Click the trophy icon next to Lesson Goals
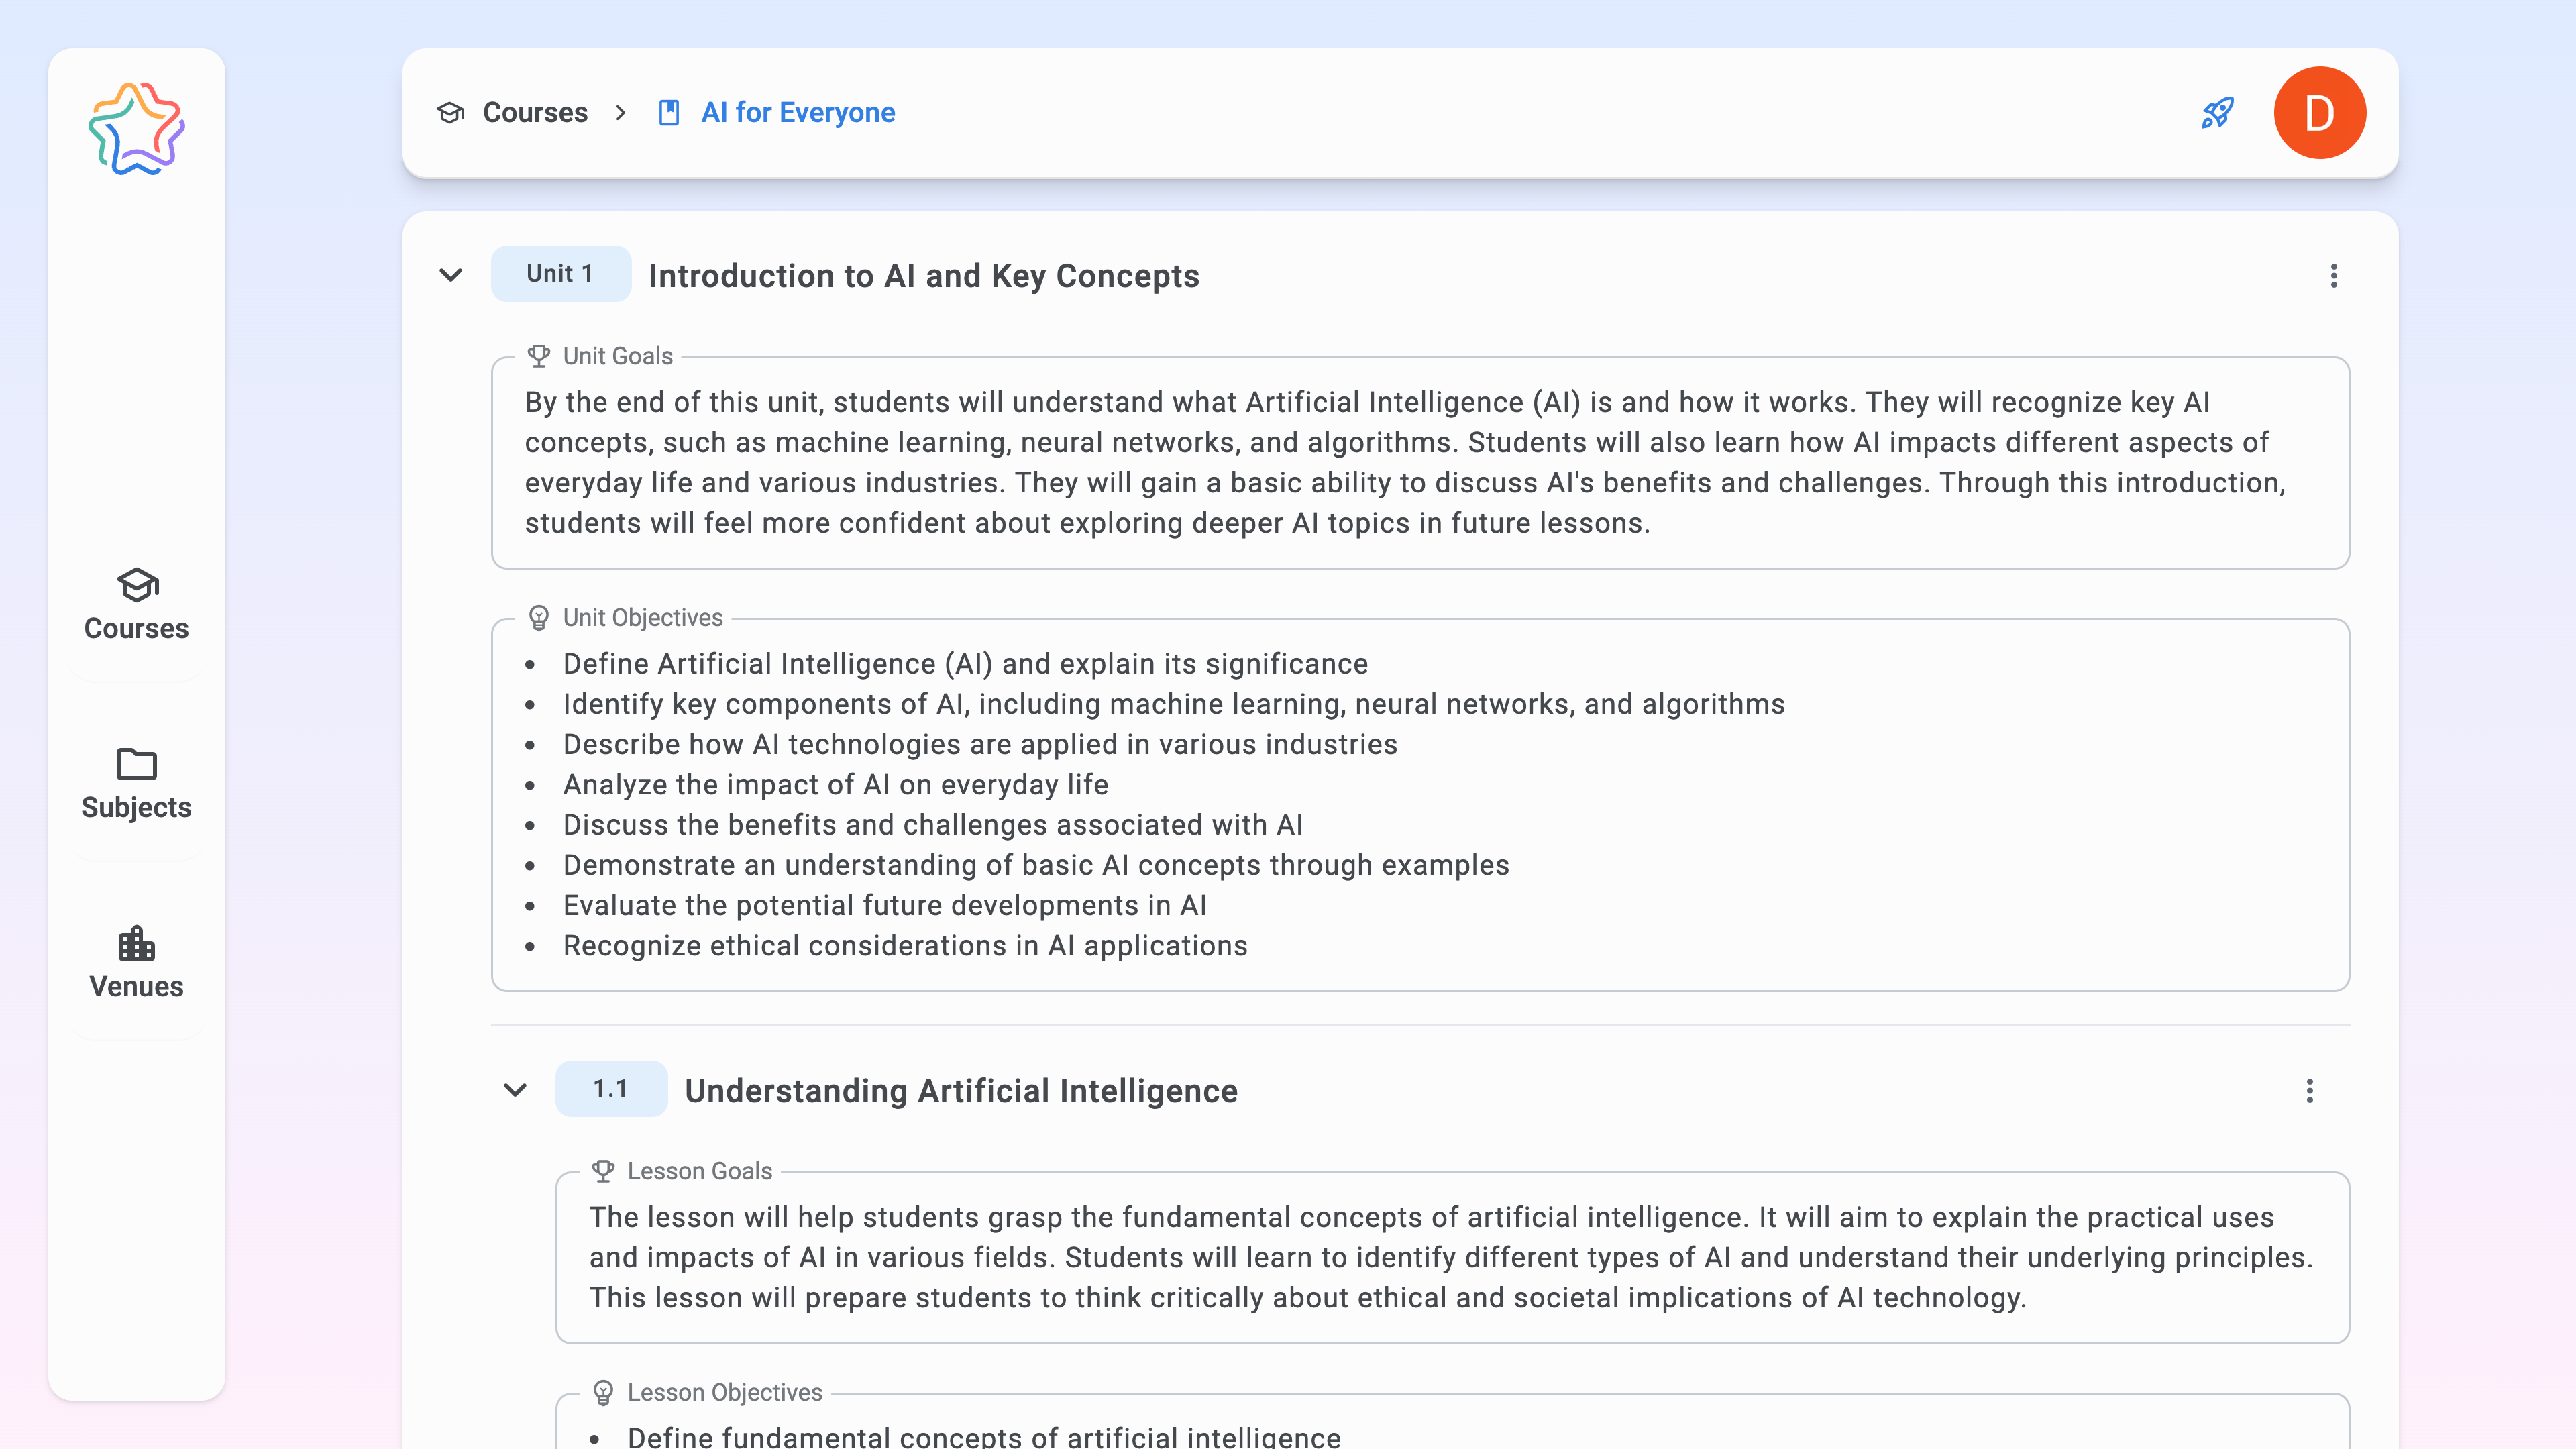This screenshot has width=2576, height=1449. [603, 1171]
